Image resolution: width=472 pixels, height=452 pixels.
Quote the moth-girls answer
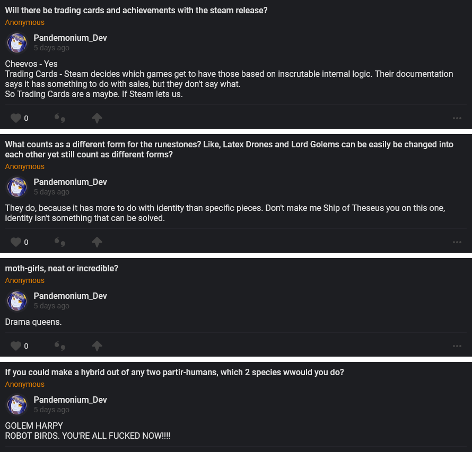[x=60, y=346]
